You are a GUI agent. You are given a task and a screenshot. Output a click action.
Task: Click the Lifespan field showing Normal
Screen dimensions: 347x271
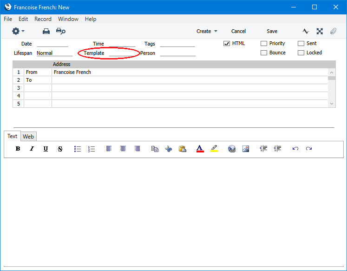[x=55, y=53]
